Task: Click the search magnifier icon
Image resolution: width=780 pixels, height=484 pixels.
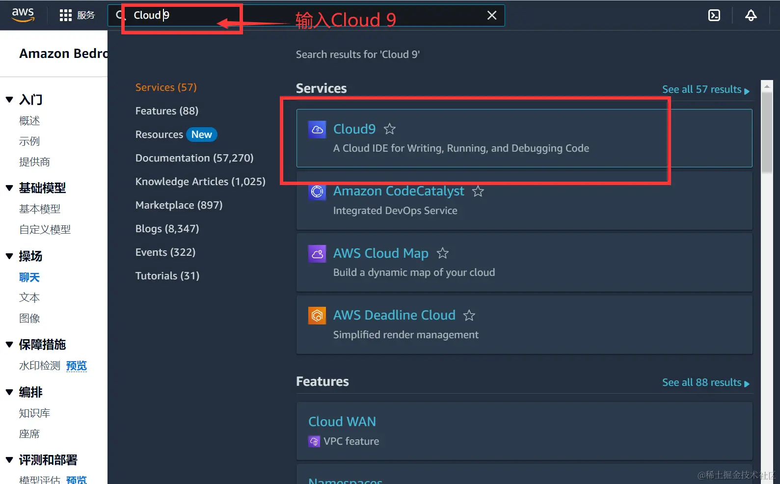Action: (120, 15)
